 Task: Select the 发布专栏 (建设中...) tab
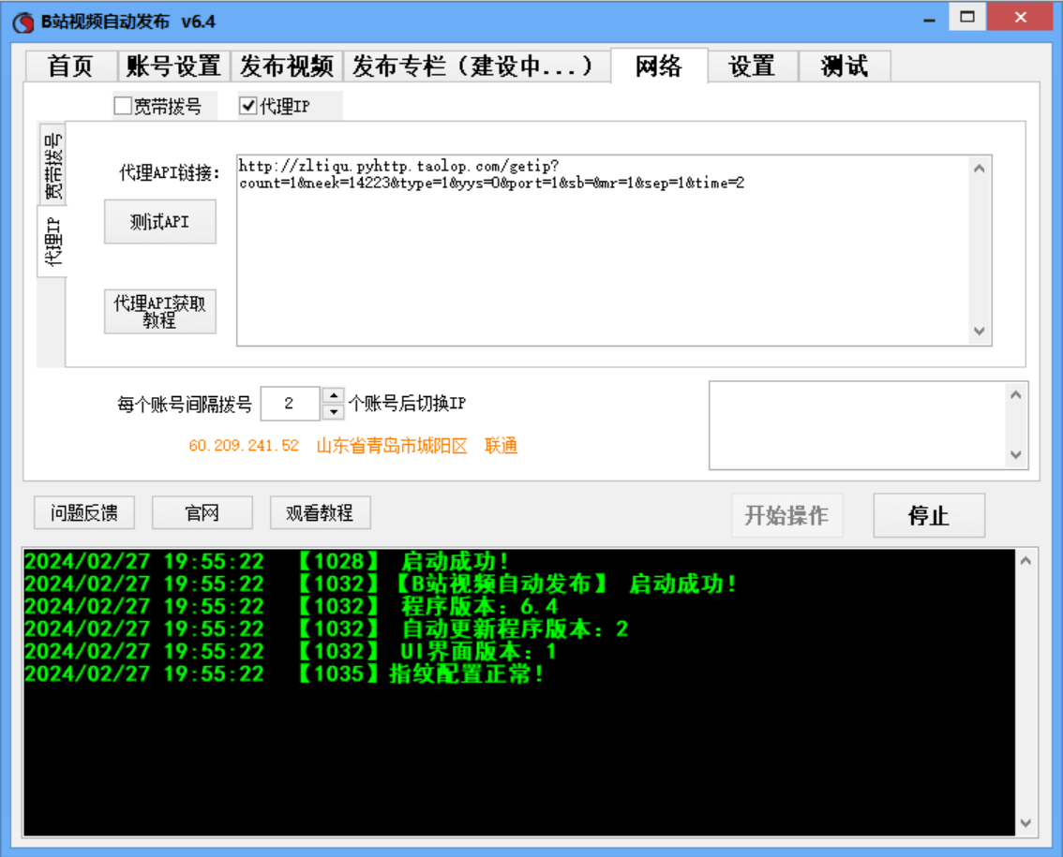[476, 66]
